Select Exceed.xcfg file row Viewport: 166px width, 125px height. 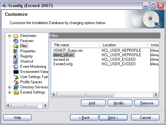(x=63, y=64)
